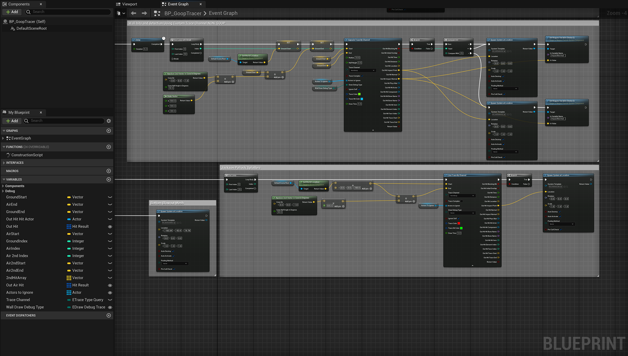Close the Event Graph tab

point(201,4)
